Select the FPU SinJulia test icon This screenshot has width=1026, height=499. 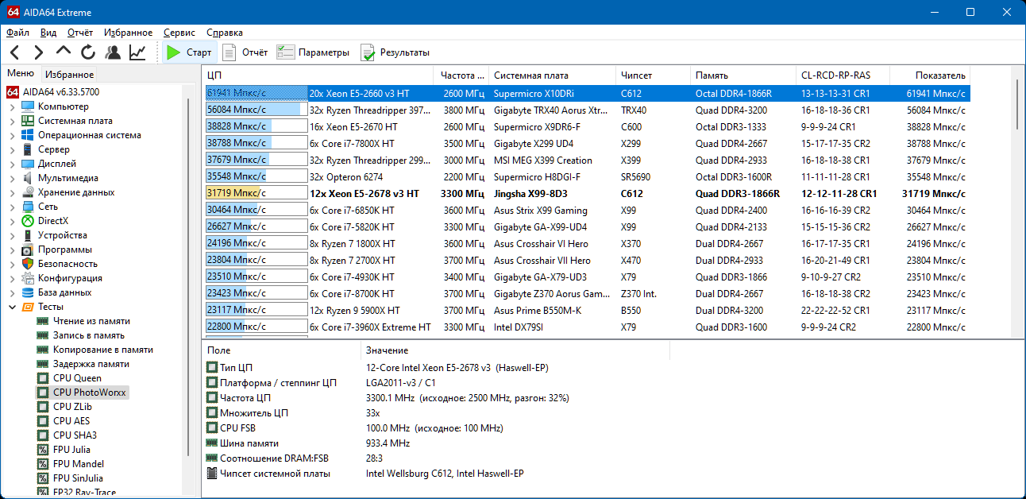point(43,478)
